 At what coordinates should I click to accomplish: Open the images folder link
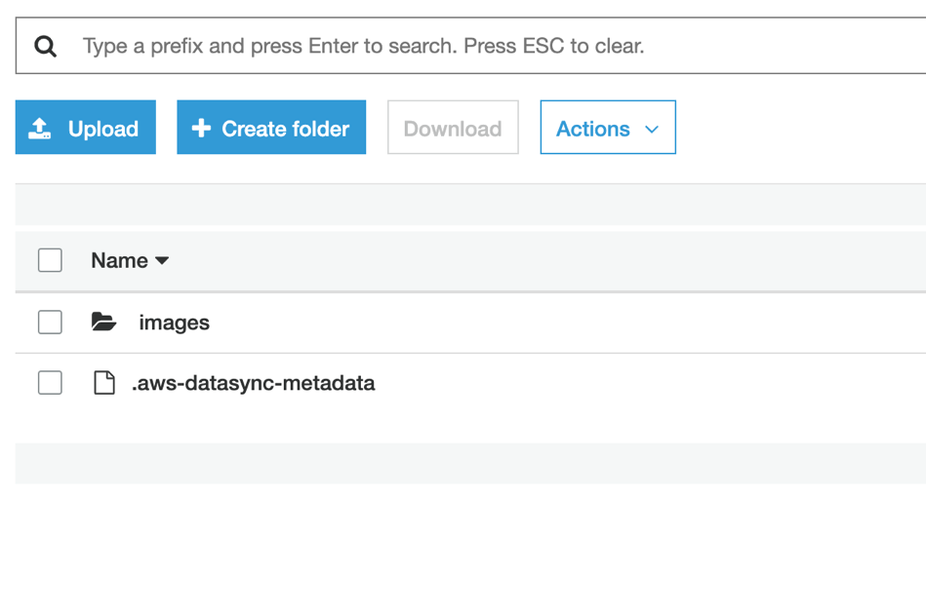175,323
